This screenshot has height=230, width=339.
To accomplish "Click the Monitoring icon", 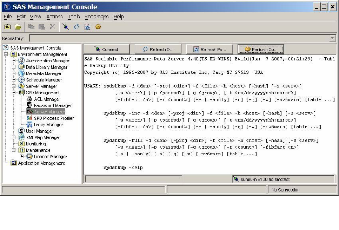I will pyautogui.click(x=21, y=144).
